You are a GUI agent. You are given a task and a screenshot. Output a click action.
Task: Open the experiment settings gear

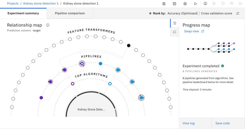coord(185,4)
